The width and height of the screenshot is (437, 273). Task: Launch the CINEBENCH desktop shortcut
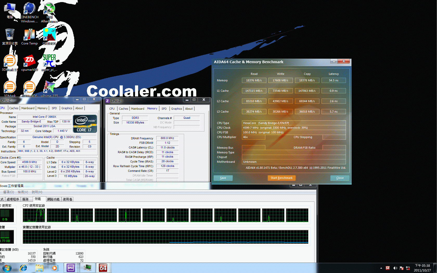pos(29,12)
